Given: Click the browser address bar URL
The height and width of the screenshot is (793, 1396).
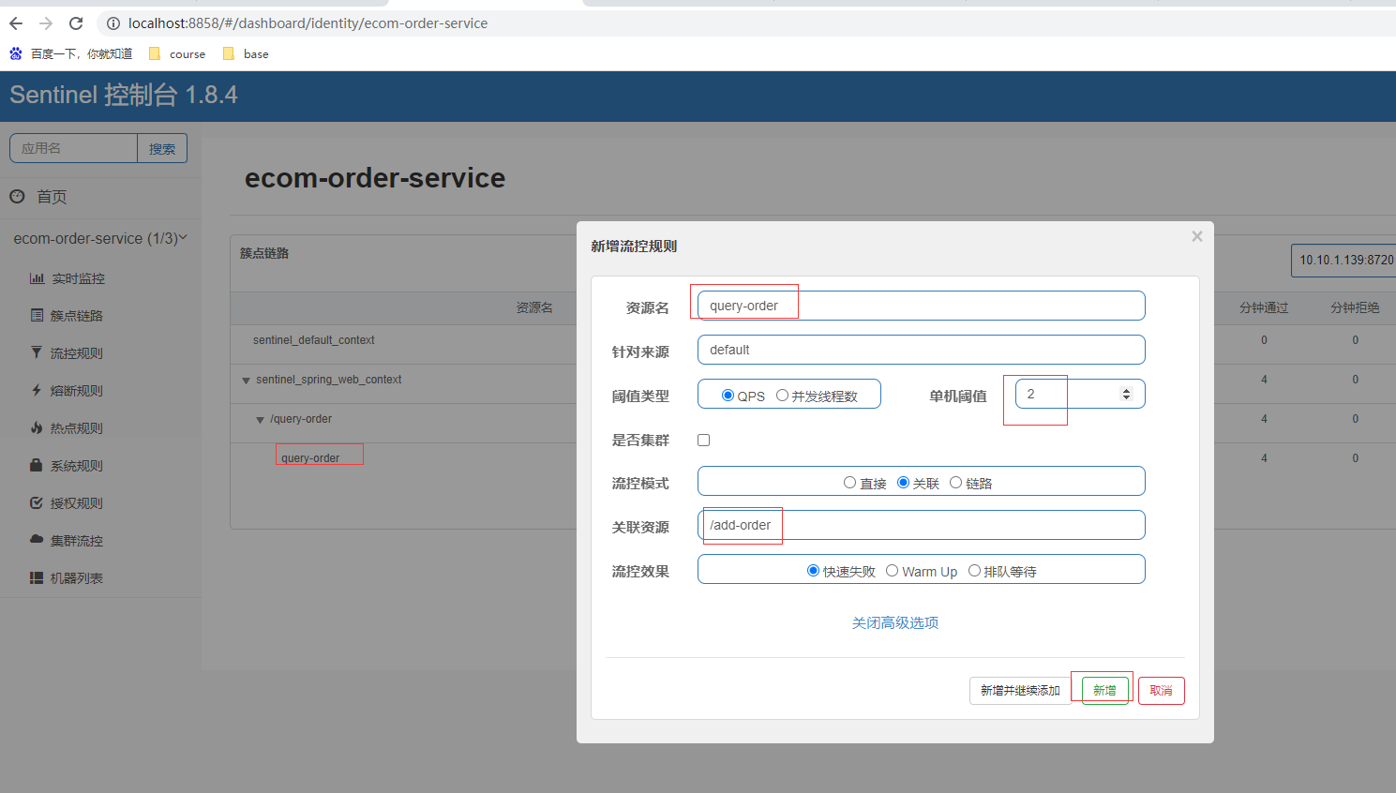Looking at the screenshot, I should [x=308, y=23].
